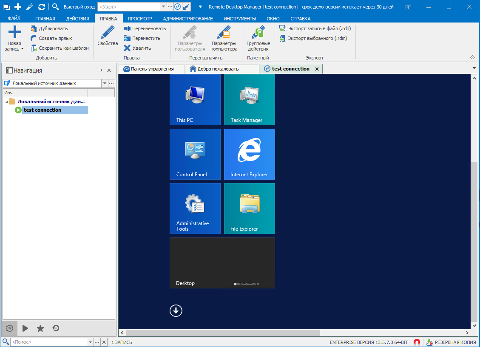This screenshot has height=347, width=480.
Task: Open the ФАЙЛ menu
Action: click(14, 18)
